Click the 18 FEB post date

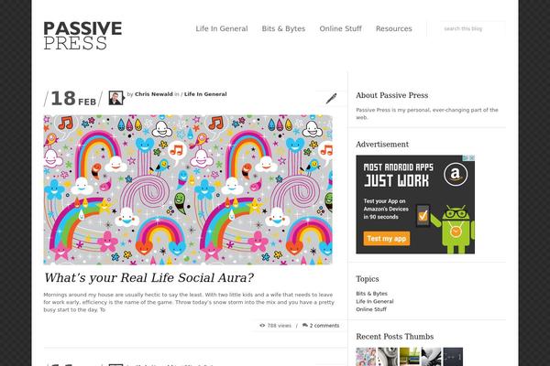click(x=73, y=99)
